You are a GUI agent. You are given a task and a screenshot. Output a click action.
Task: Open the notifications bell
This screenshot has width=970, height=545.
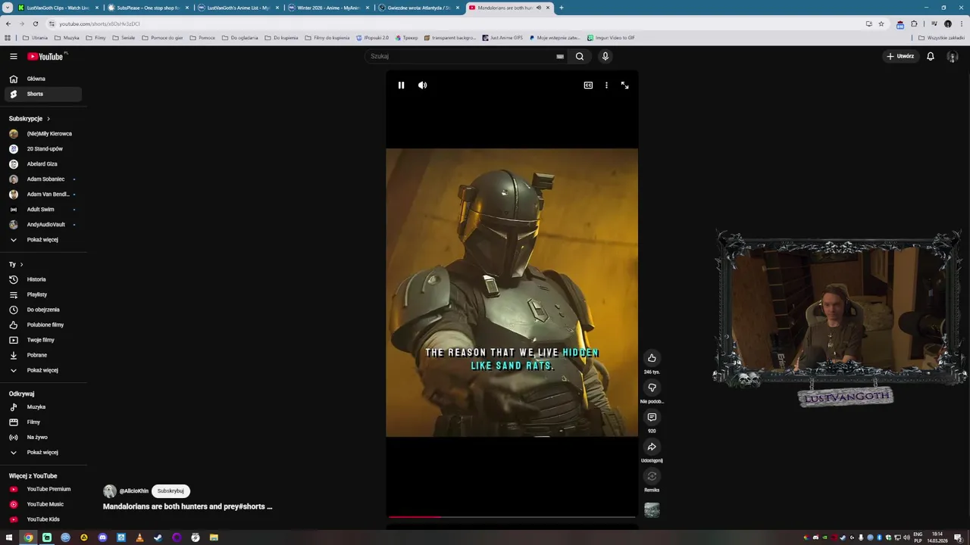931,56
